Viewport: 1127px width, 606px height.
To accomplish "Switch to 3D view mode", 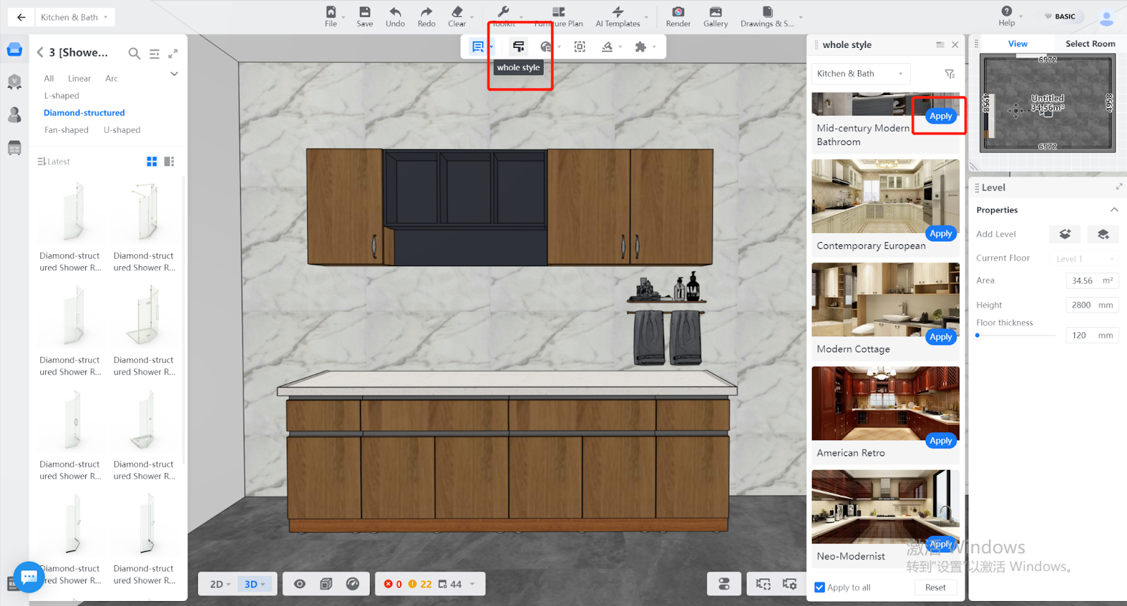I will pyautogui.click(x=254, y=584).
